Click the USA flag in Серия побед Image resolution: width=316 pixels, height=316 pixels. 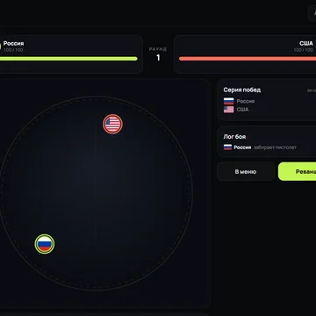228,110
